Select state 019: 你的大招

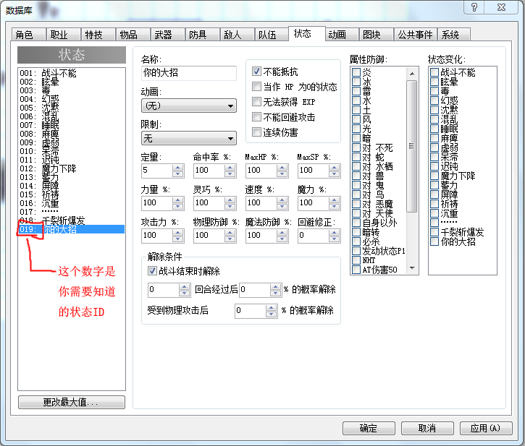click(72, 229)
